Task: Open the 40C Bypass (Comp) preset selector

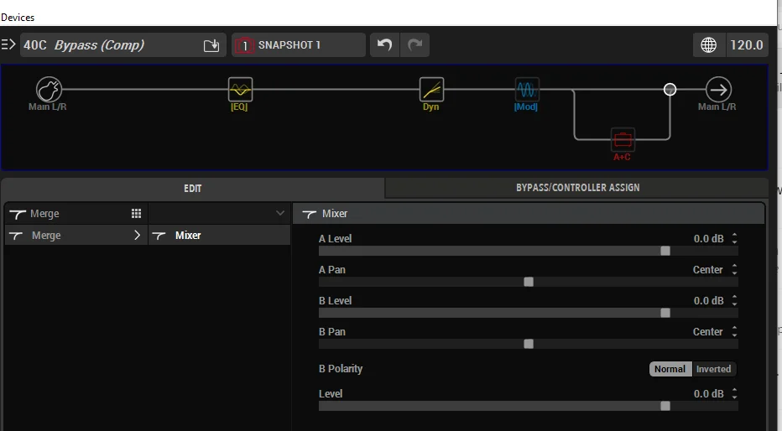Action: 109,45
